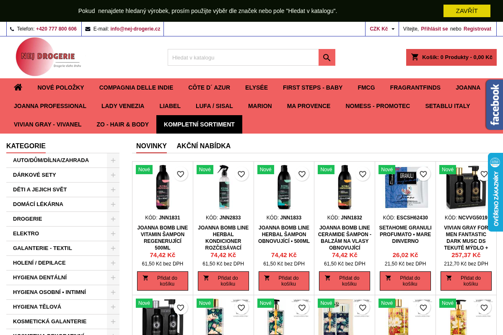Toggle wishlist heart for Vivian Gray NCVVG5019
Screen dimensions: 503x335
[x=484, y=174]
